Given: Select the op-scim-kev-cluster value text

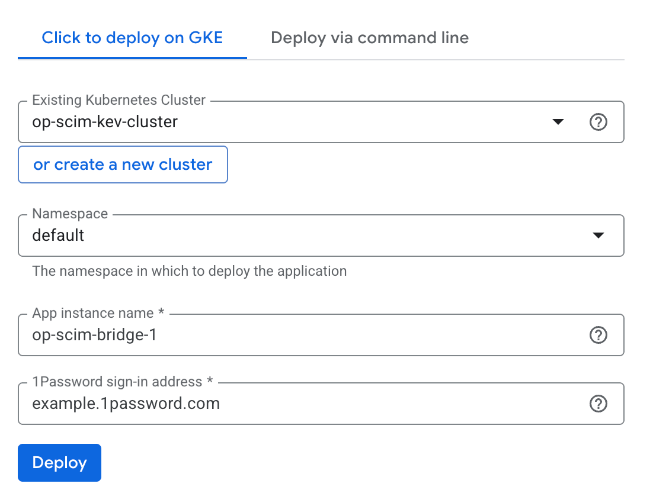Looking at the screenshot, I should click(x=105, y=122).
